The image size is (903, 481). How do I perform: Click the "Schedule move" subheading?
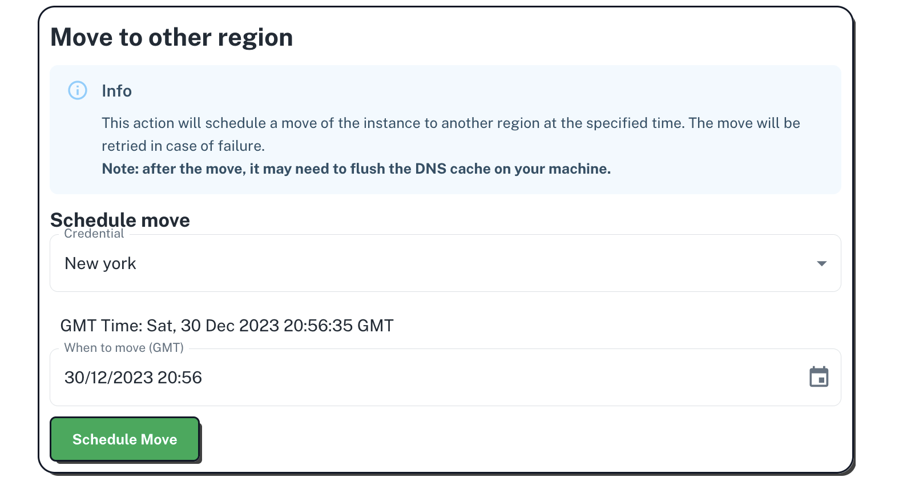point(120,220)
